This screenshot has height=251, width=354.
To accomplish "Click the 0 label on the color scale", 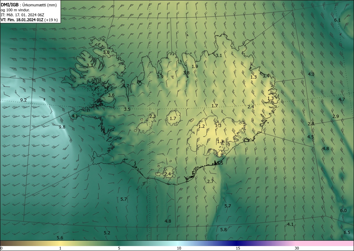I will [x=1, y=248].
